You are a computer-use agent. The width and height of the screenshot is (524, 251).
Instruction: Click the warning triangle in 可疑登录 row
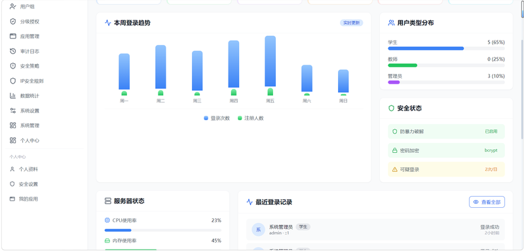point(395,169)
